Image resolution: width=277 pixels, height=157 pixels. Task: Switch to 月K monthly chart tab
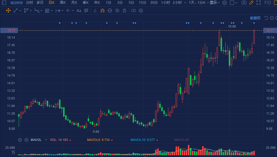tap(74, 3)
